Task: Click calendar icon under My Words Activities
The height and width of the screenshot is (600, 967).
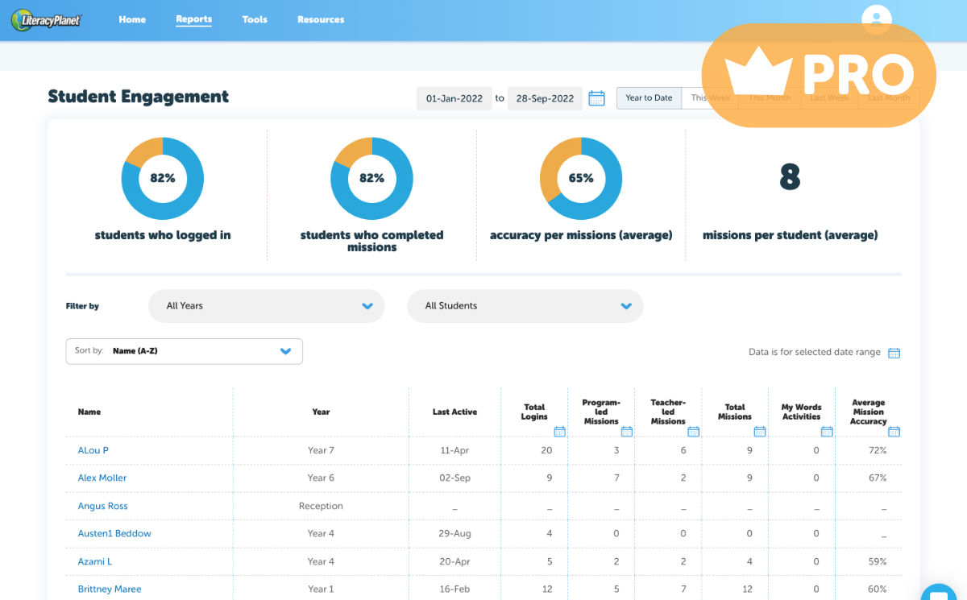Action: point(827,432)
